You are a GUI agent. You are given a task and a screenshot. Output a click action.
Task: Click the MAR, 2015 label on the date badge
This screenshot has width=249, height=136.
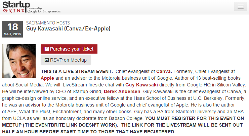tap(12, 34)
